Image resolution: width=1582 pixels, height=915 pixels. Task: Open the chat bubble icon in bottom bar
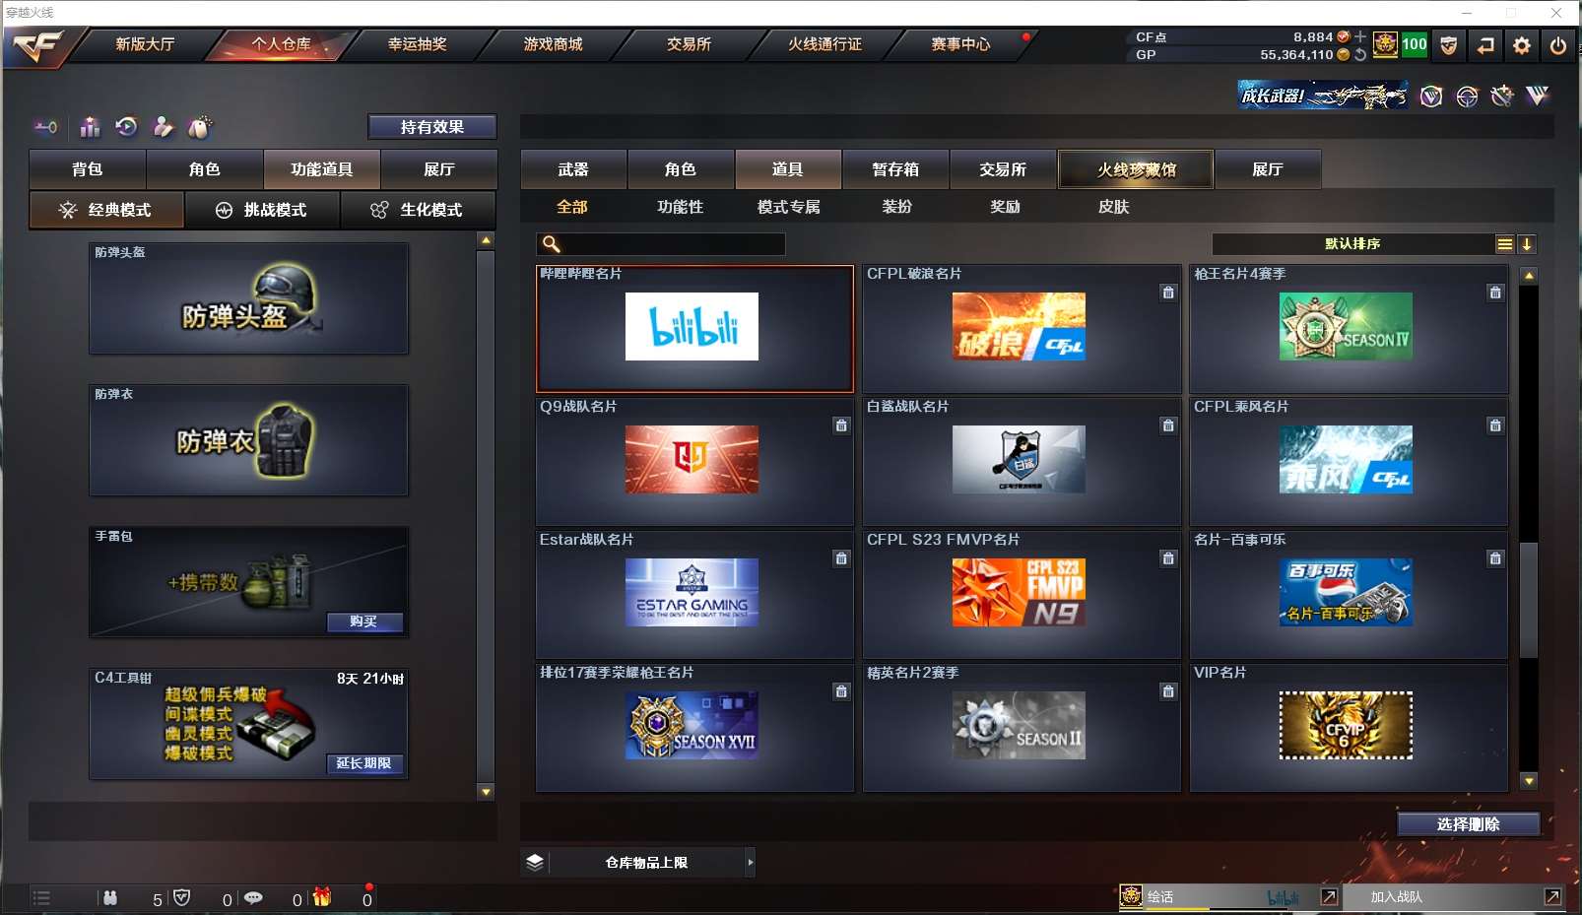click(x=253, y=898)
